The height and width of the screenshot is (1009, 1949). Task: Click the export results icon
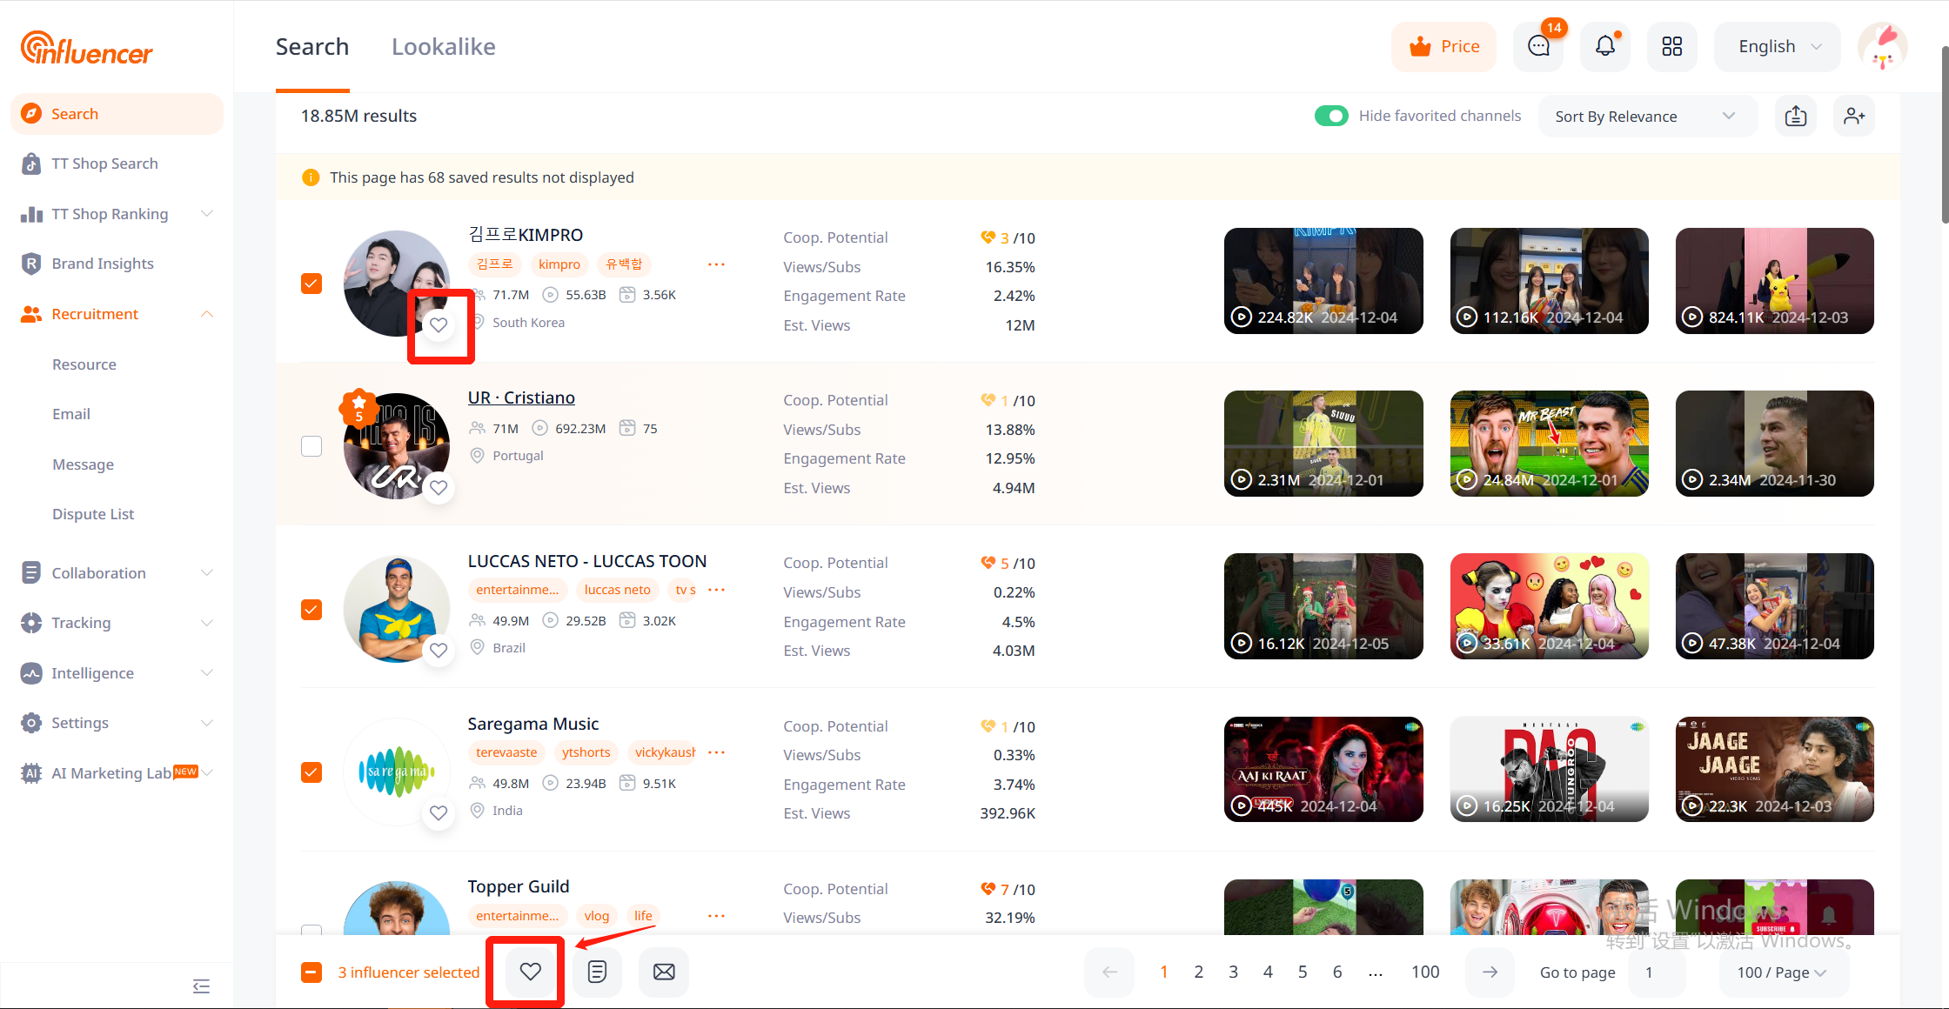pos(1796,116)
